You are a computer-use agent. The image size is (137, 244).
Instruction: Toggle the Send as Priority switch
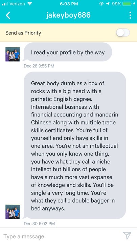tap(123, 33)
